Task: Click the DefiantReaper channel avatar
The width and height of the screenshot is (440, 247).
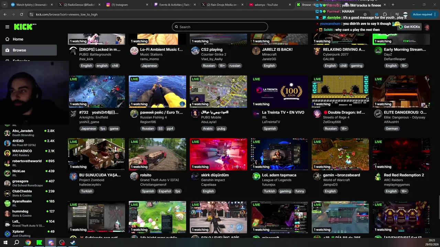Action: (x=378, y=51)
